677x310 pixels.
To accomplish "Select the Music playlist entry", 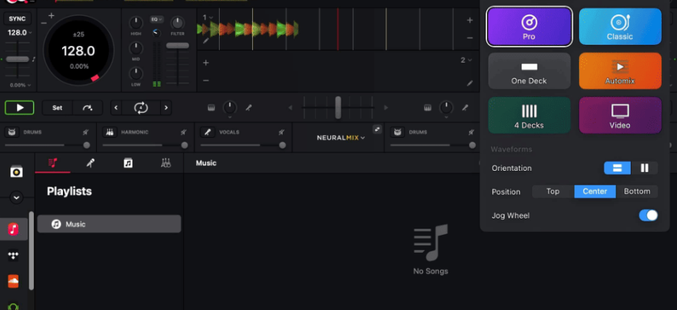I will coord(109,224).
